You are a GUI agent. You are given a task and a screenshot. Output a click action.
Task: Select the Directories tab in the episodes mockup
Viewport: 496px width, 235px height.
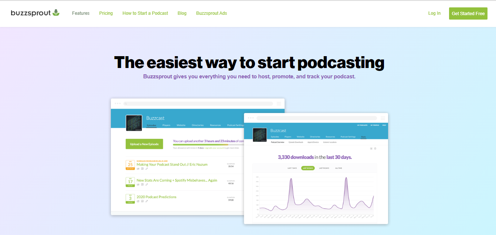point(198,125)
